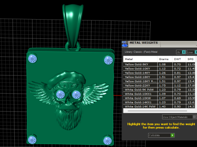This screenshot has width=197, height=147.
Task: Click the 0.90 DWT value for 14K PdW
Action: 177,107
